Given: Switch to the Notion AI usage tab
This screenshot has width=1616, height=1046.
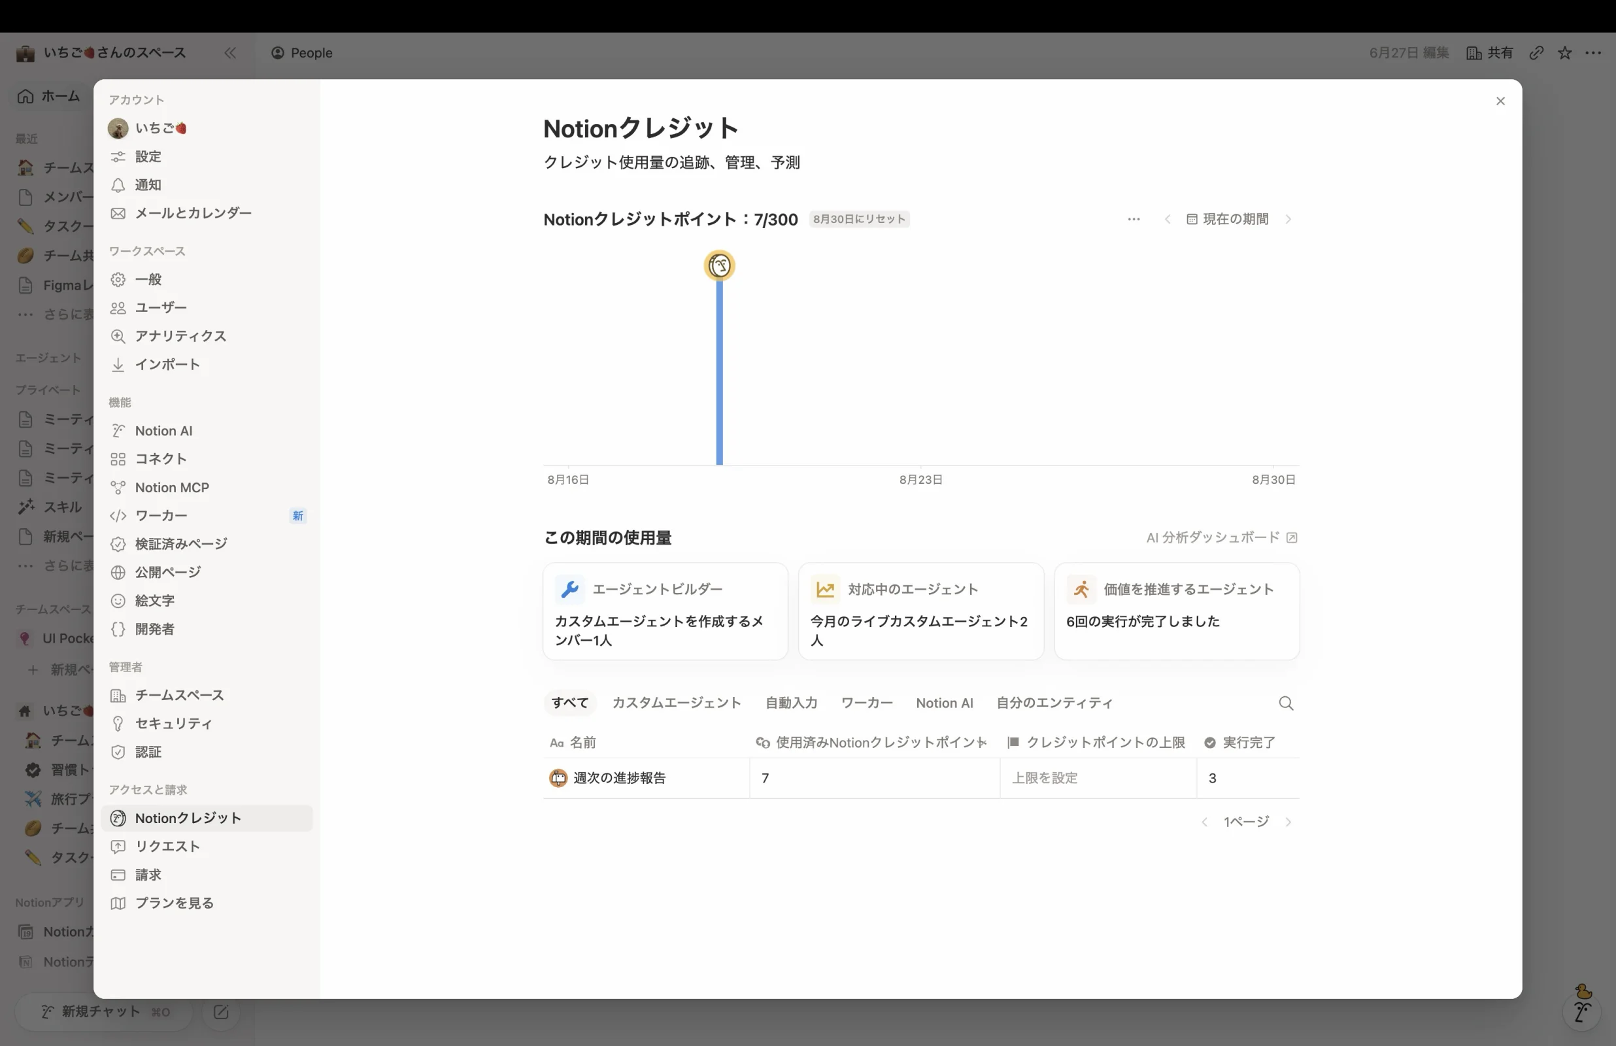Looking at the screenshot, I should click(x=944, y=703).
